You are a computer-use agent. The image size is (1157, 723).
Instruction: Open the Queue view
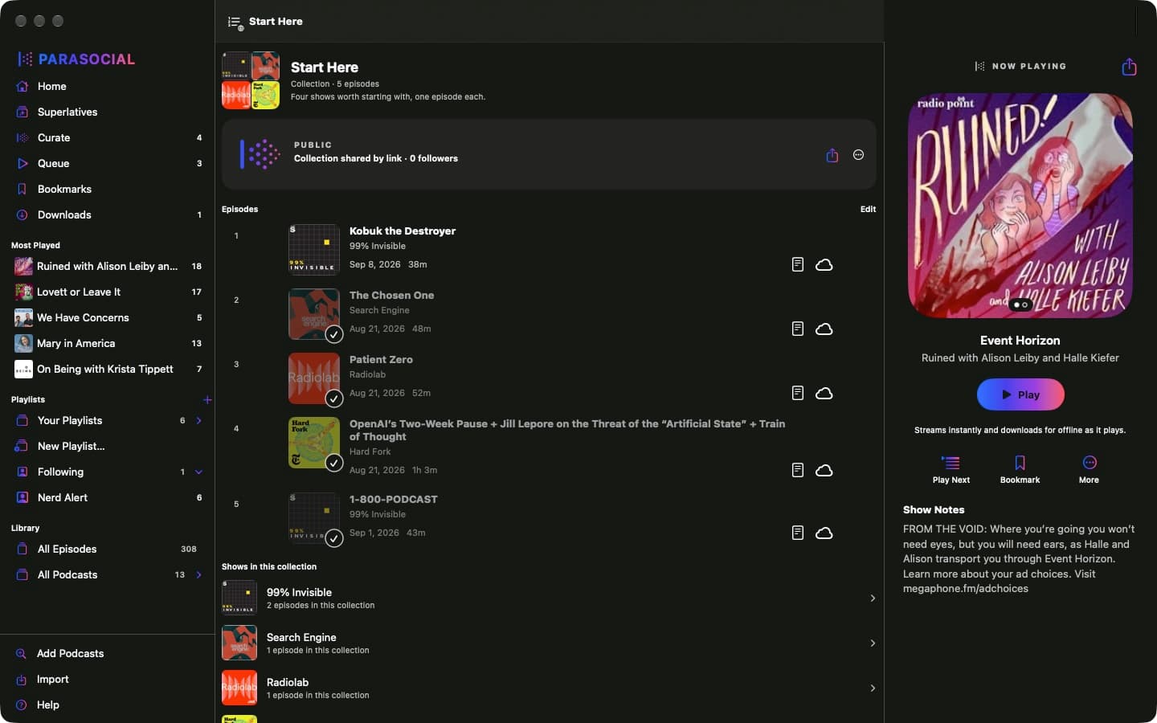coord(108,163)
